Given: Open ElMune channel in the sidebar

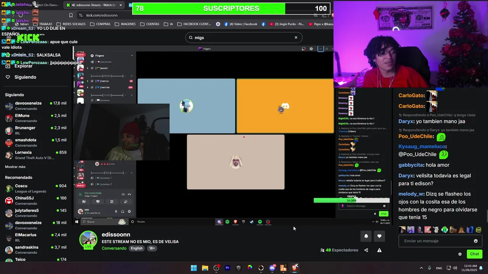Looking at the screenshot, I should tap(35, 118).
